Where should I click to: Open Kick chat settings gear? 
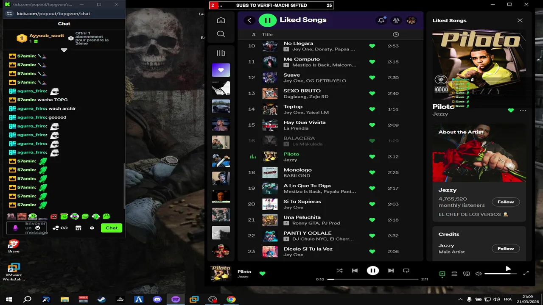(x=92, y=228)
